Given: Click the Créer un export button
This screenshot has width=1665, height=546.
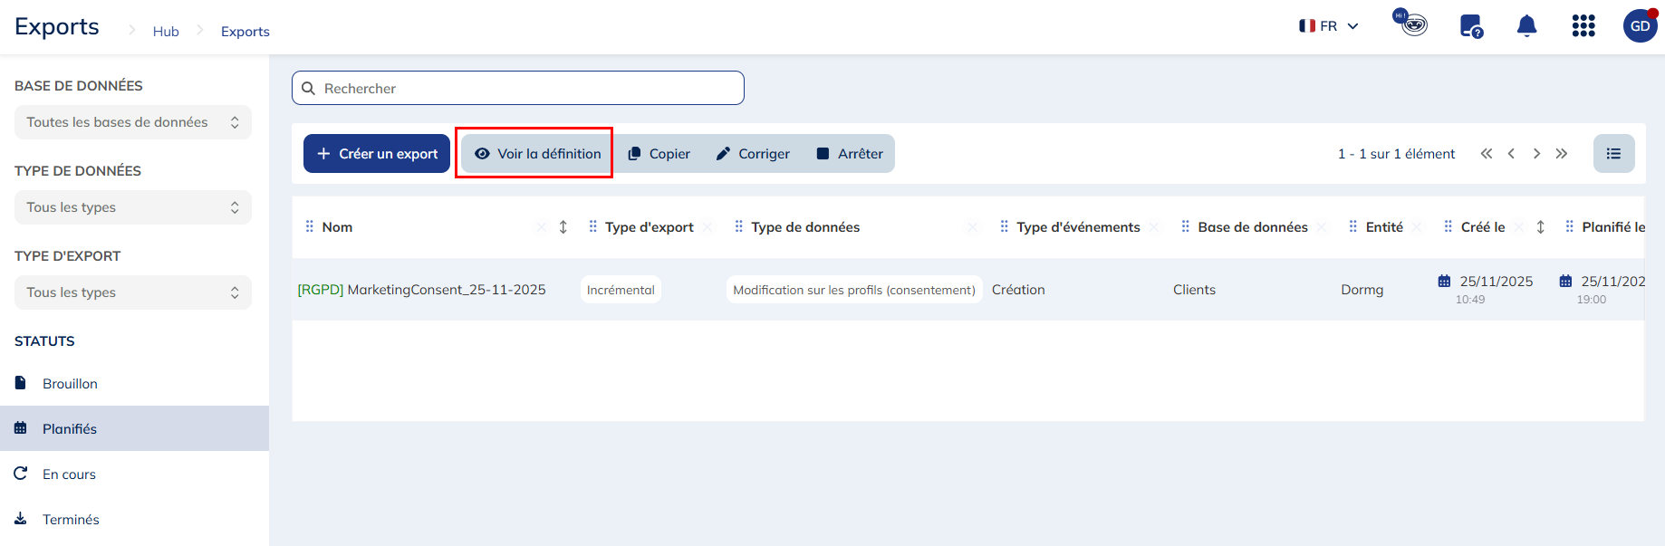Looking at the screenshot, I should [x=377, y=154].
